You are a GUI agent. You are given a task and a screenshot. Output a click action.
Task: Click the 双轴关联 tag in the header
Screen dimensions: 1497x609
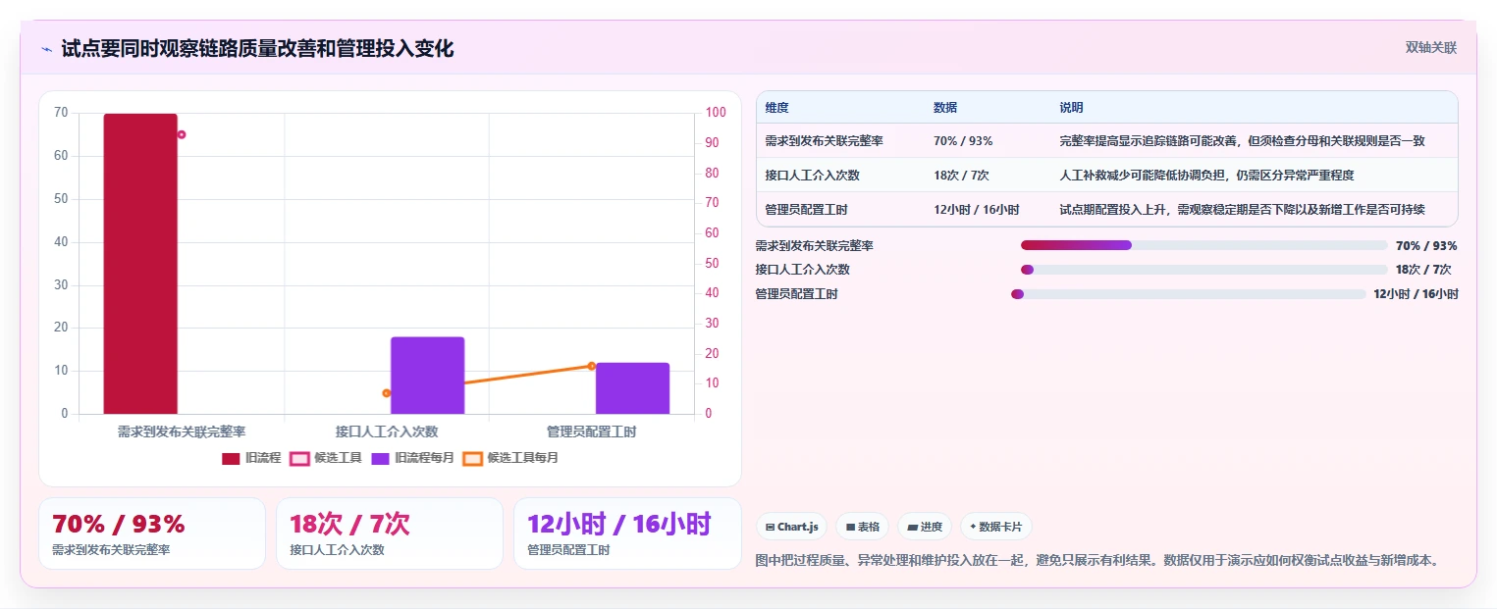pos(1430,48)
